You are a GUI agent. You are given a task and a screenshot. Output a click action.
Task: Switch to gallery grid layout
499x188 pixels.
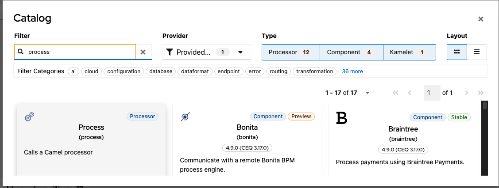point(457,52)
